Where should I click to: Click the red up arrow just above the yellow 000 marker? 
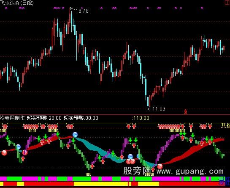[x=92, y=166]
